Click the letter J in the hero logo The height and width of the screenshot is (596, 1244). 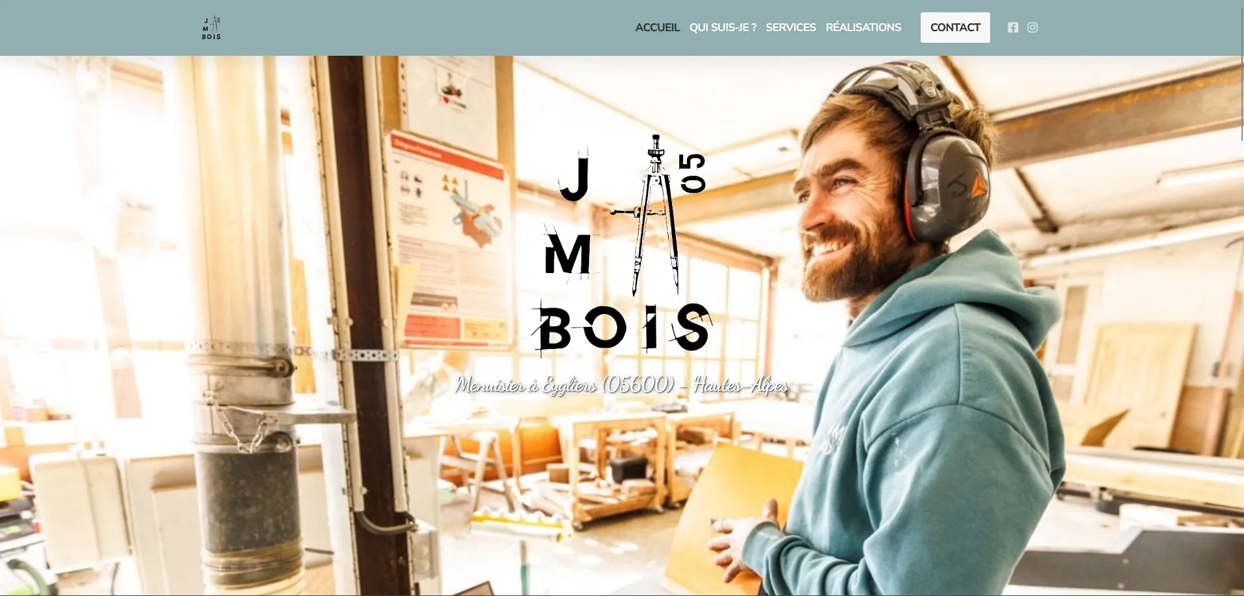(x=575, y=175)
